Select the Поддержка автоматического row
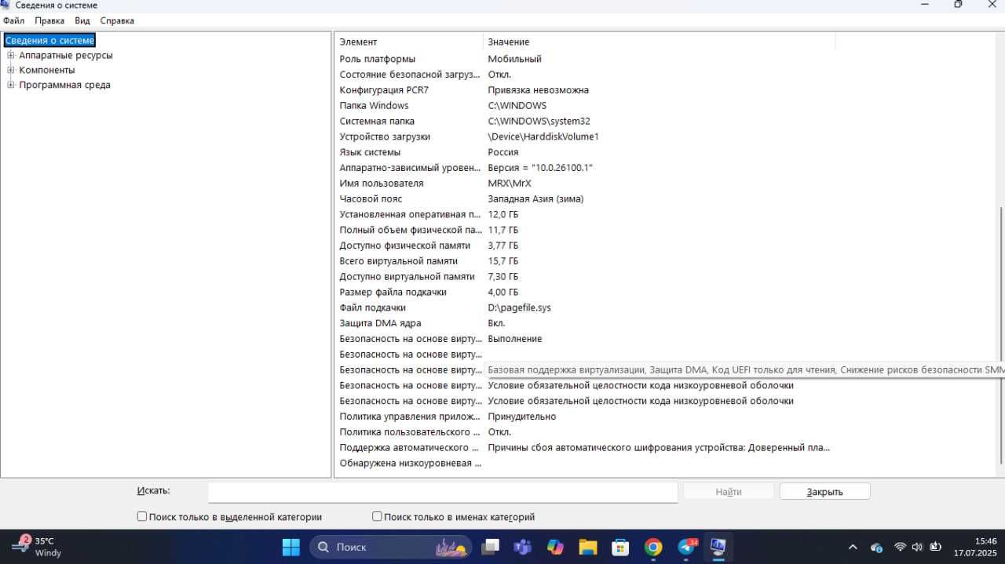Screen dimensions: 1005x564 (x=585, y=447)
